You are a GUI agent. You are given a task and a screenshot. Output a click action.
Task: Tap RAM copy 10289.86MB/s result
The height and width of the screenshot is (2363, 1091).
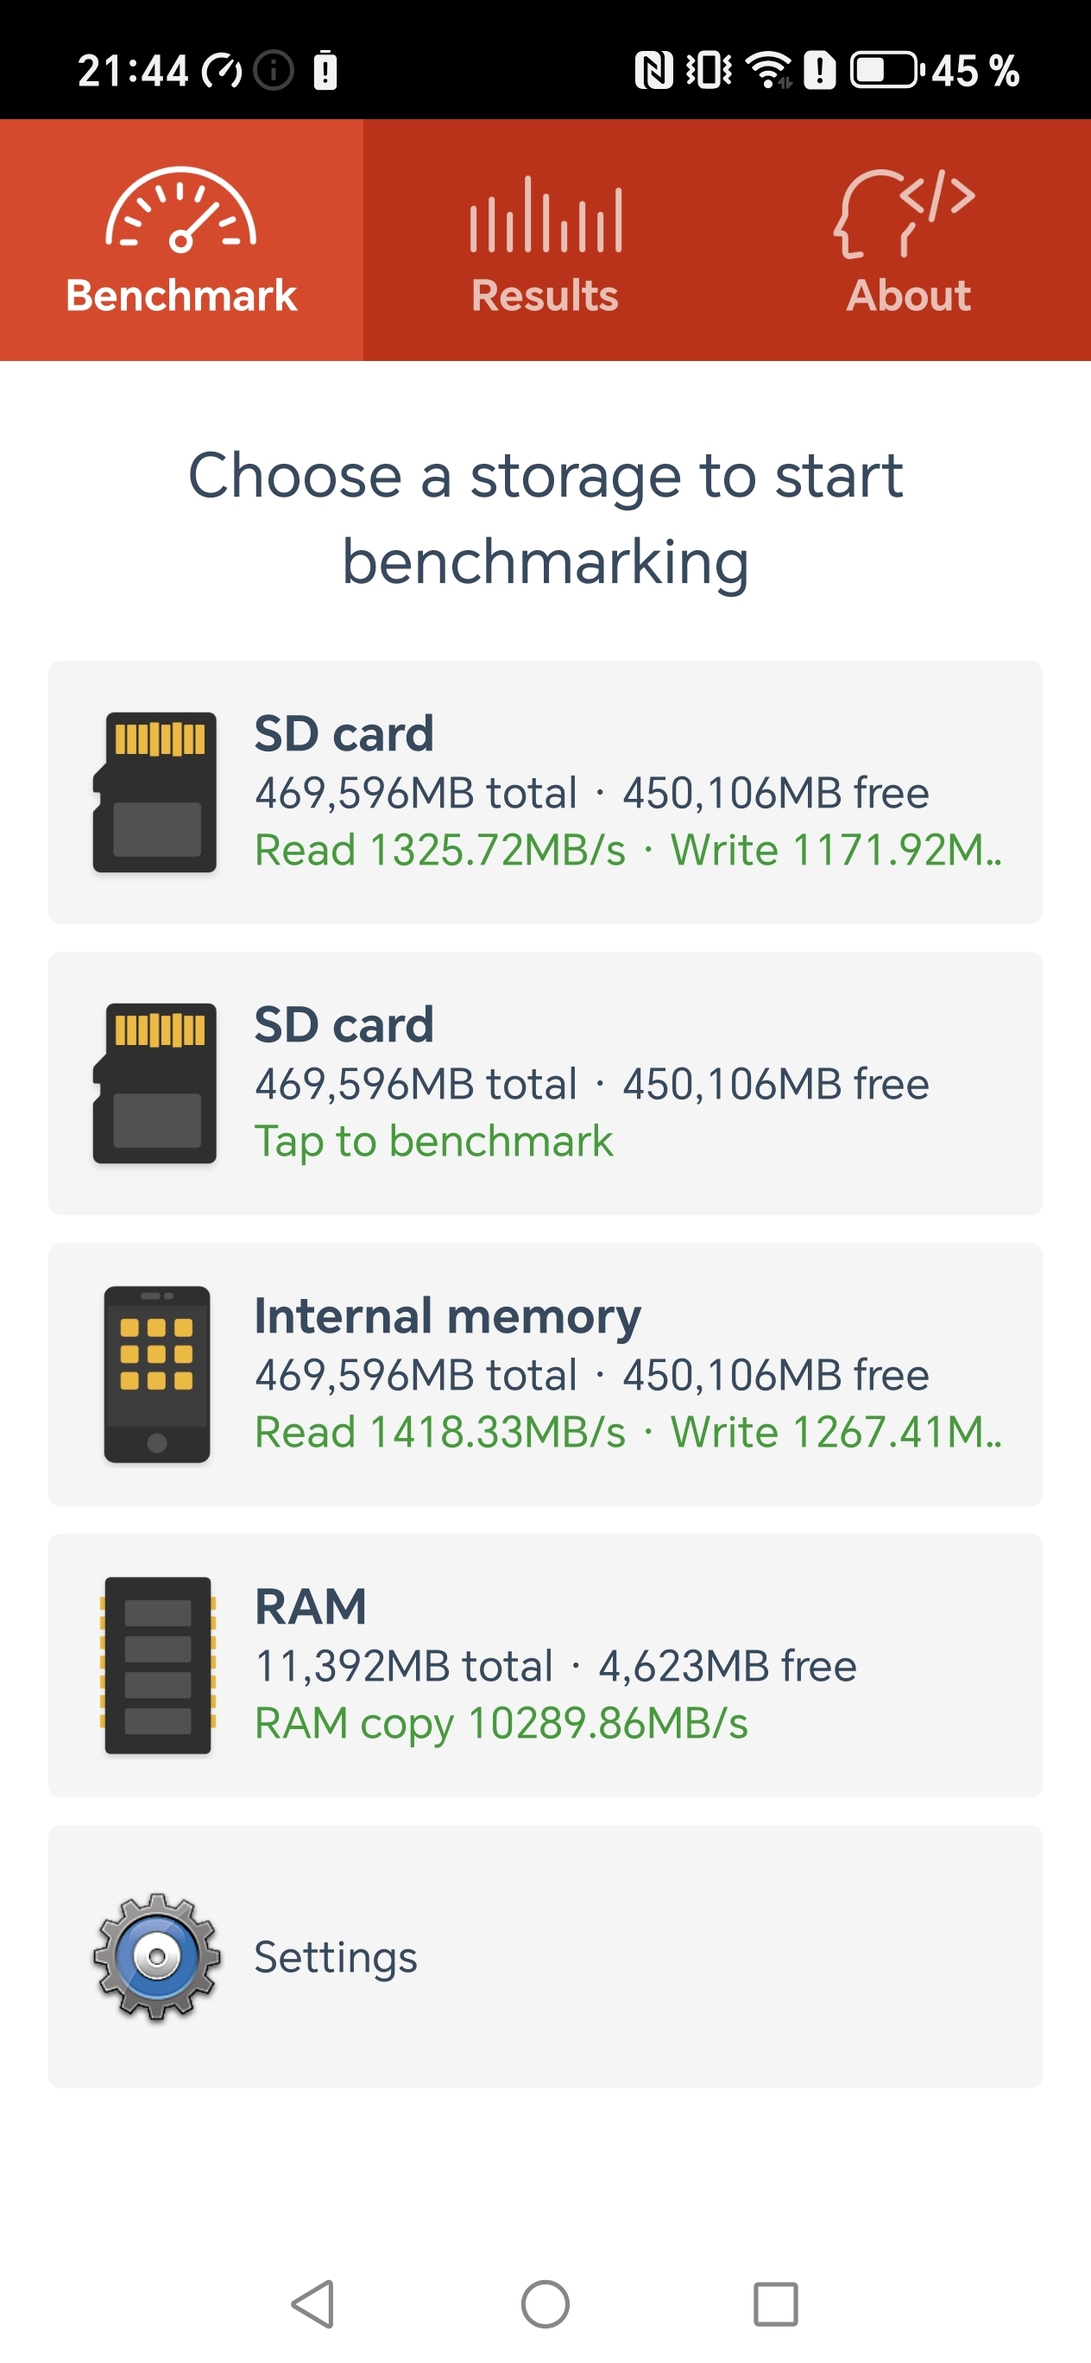click(x=501, y=1723)
